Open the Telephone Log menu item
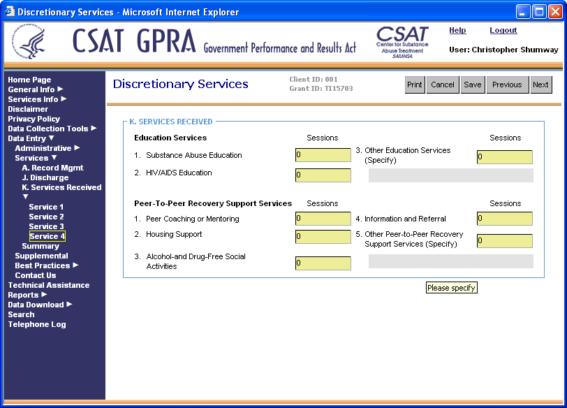The height and width of the screenshot is (408, 567). click(36, 324)
